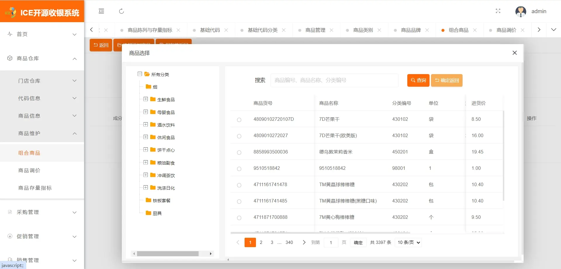Collapse the 所有分类 tree root

coord(140,74)
